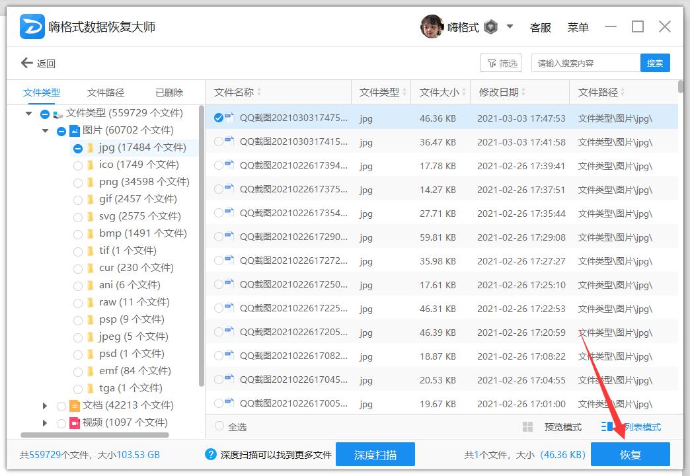Check the 全选 select all checkbox
Screen dimensions: 690x476
tap(219, 426)
